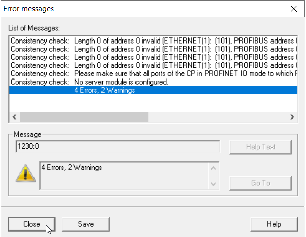Click the Close button at bottom left
The width and height of the screenshot is (306, 237).
coord(31,224)
